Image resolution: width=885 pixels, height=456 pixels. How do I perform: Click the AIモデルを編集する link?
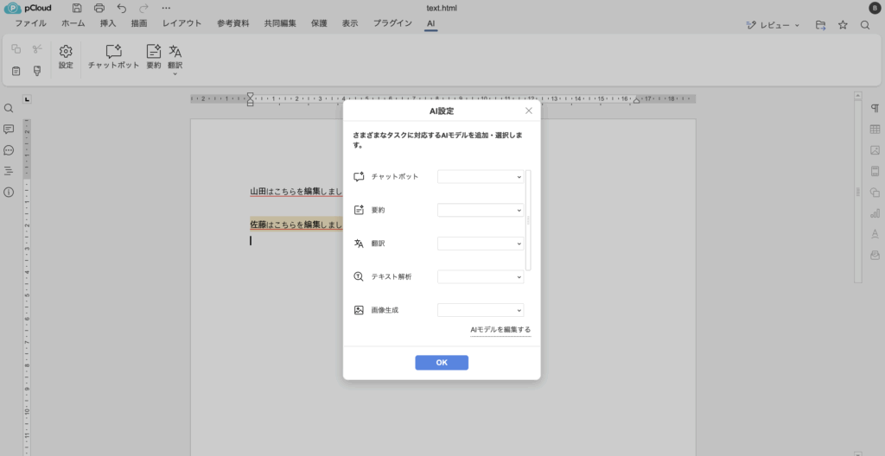500,330
